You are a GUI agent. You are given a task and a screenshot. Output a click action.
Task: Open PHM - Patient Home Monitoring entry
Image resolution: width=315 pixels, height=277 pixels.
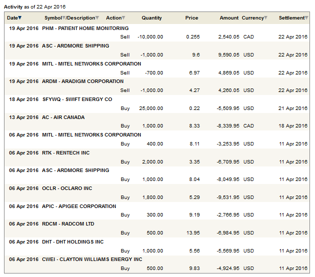point(85,28)
